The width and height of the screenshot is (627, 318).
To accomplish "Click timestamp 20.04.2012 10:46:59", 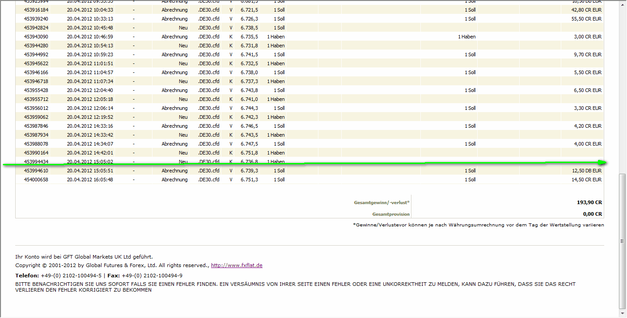I will (x=90, y=37).
